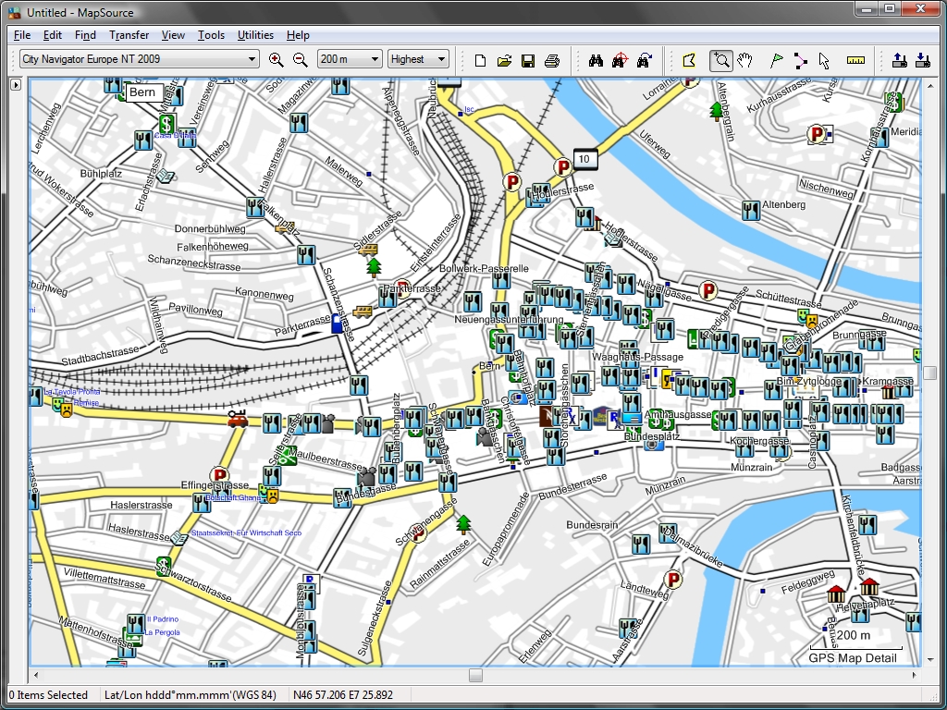This screenshot has height=710, width=947.
Task: Click the tree icon near Altenbergrain
Action: click(717, 111)
